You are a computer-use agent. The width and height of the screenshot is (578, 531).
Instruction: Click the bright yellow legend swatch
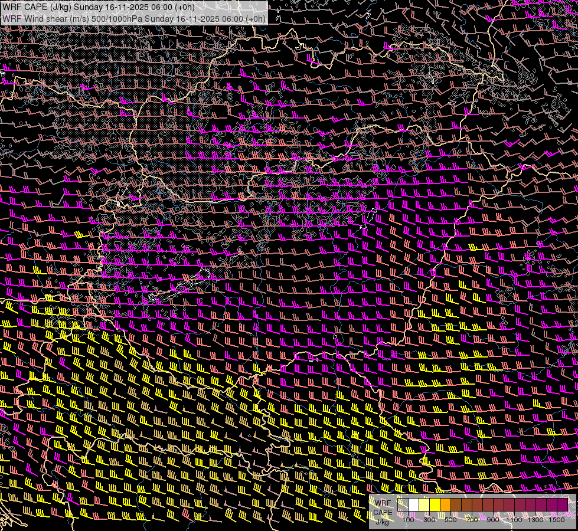[x=435, y=505]
